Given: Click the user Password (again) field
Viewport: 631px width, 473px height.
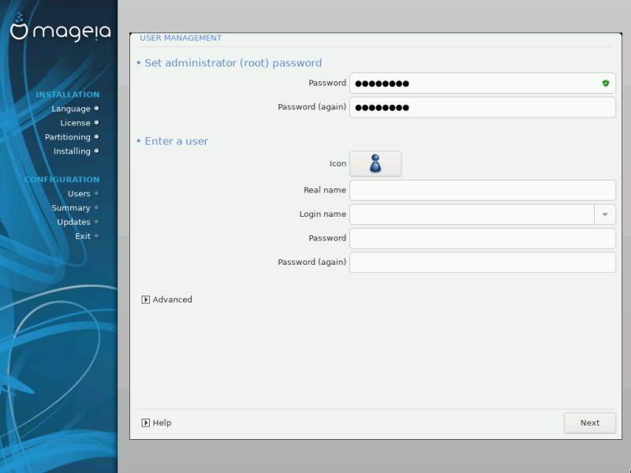Looking at the screenshot, I should pyautogui.click(x=483, y=263).
